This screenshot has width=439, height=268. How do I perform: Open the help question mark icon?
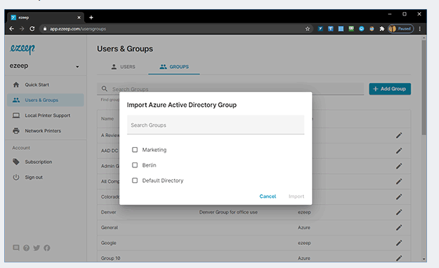(x=26, y=248)
